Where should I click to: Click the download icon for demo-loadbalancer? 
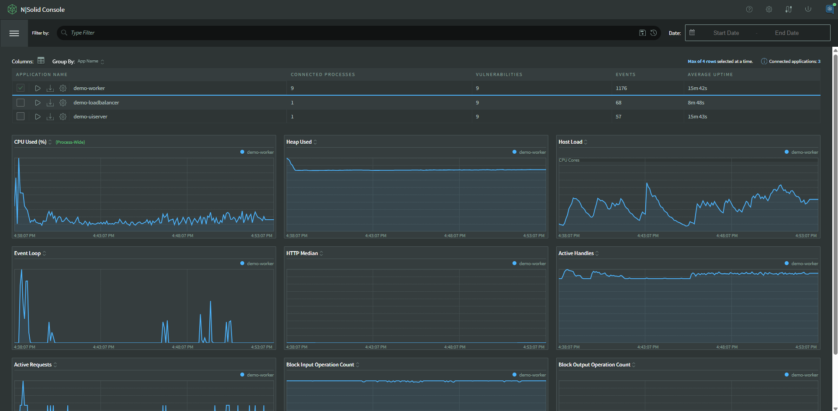coord(50,103)
